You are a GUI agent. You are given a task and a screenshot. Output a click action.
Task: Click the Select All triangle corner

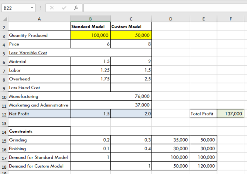click(x=5, y=19)
